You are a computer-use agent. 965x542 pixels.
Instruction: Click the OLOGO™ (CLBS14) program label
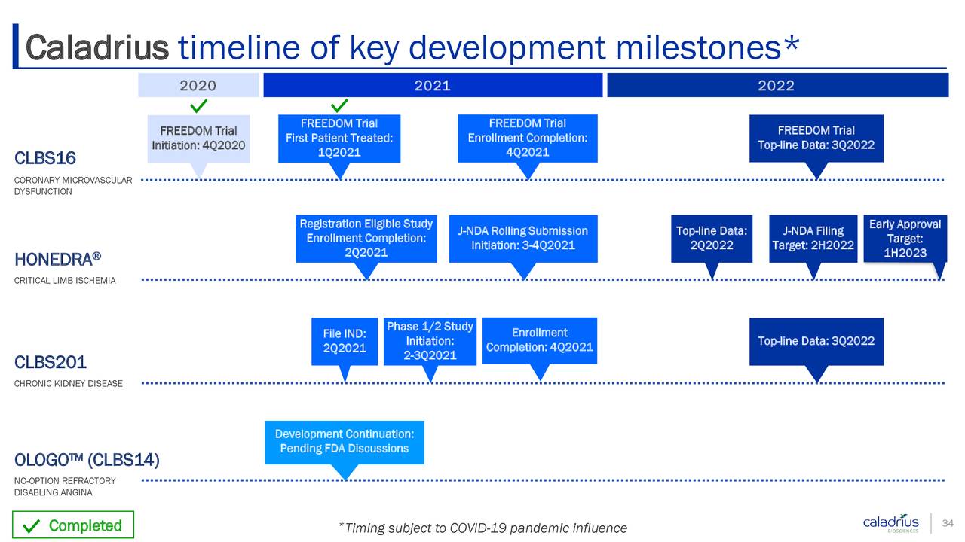pos(87,460)
